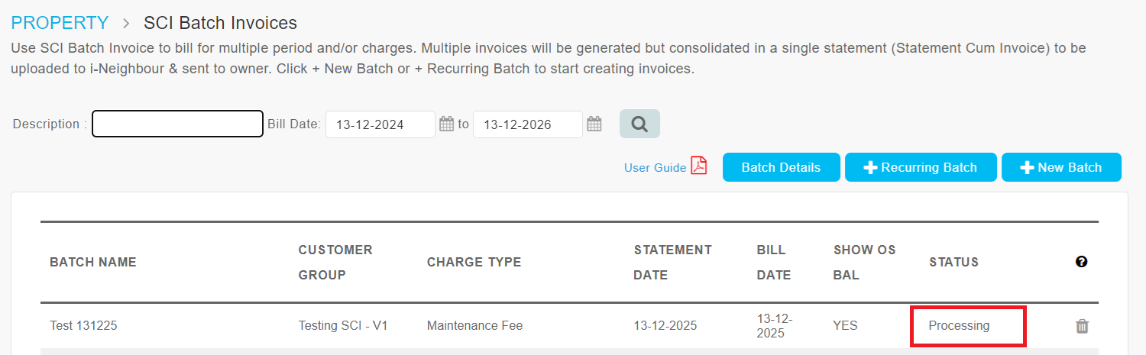Click the Processing status cell
This screenshot has height=355, width=1146.
point(959,326)
